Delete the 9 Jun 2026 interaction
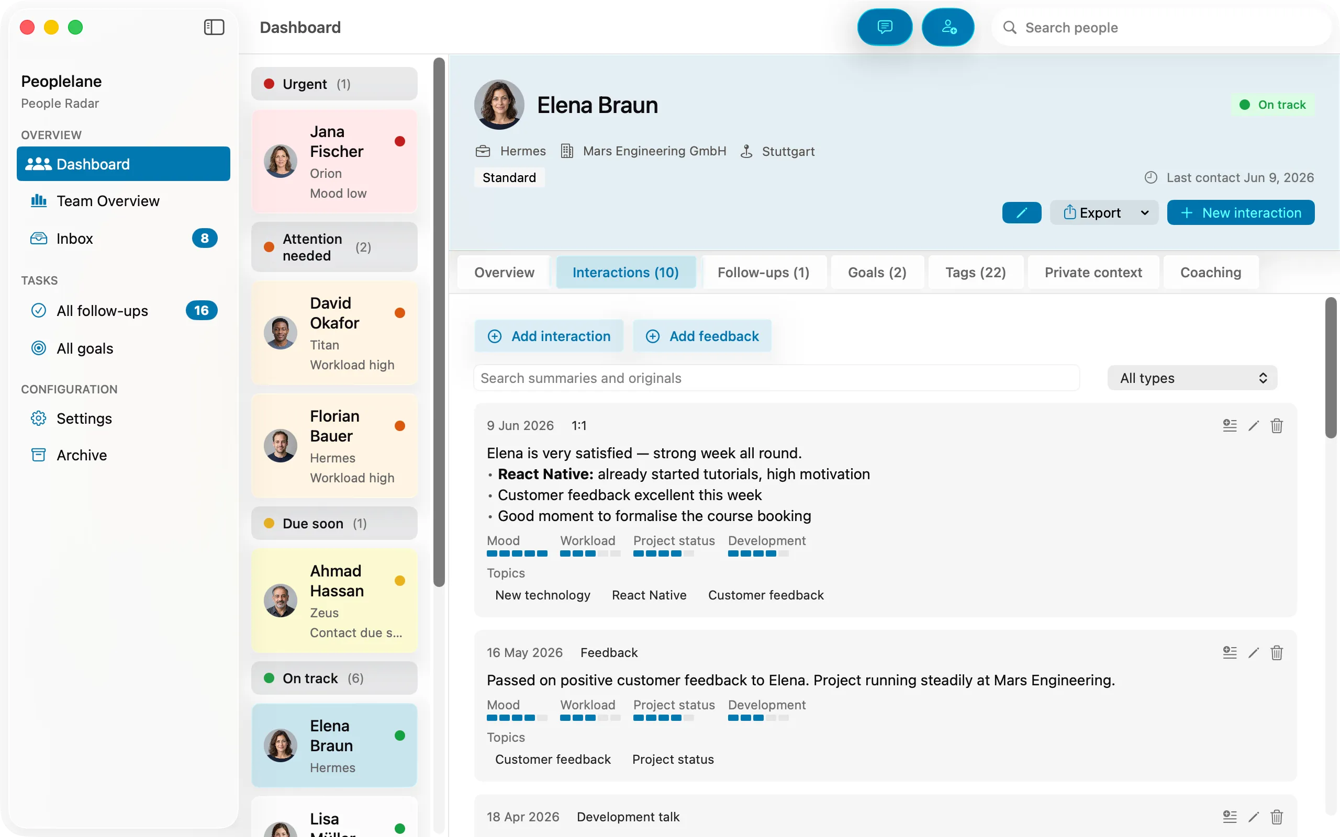Viewport: 1340px width, 837px height. point(1276,425)
